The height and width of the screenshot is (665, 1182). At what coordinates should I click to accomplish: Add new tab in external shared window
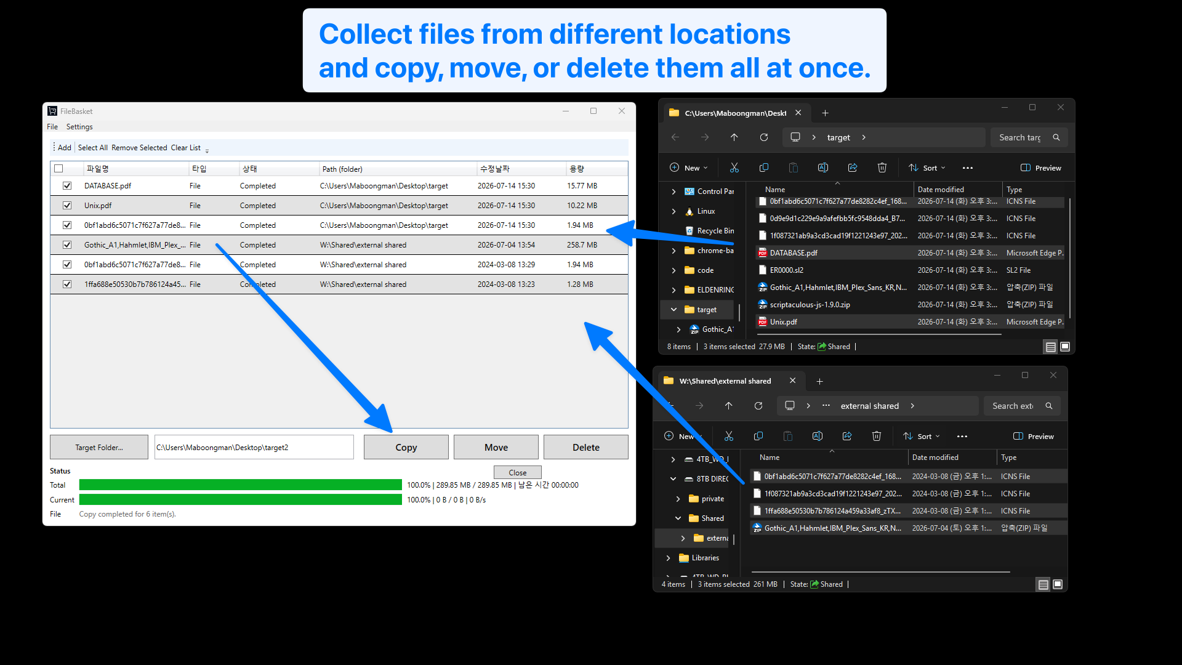pos(820,381)
